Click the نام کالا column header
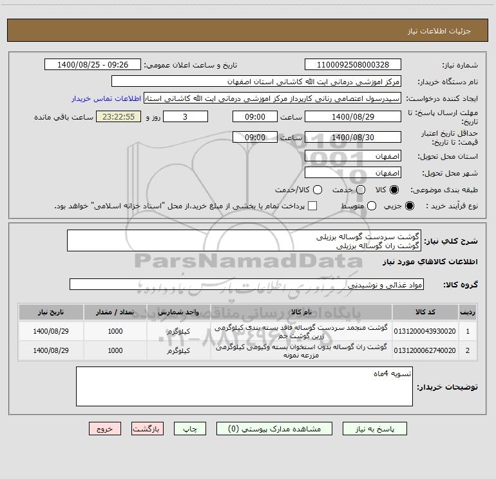496x479 pixels. click(301, 312)
